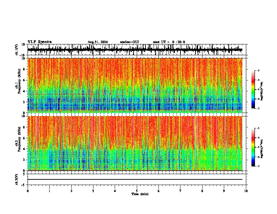Click the "-3" label atop ch.2 color bar

pos(258,128)
